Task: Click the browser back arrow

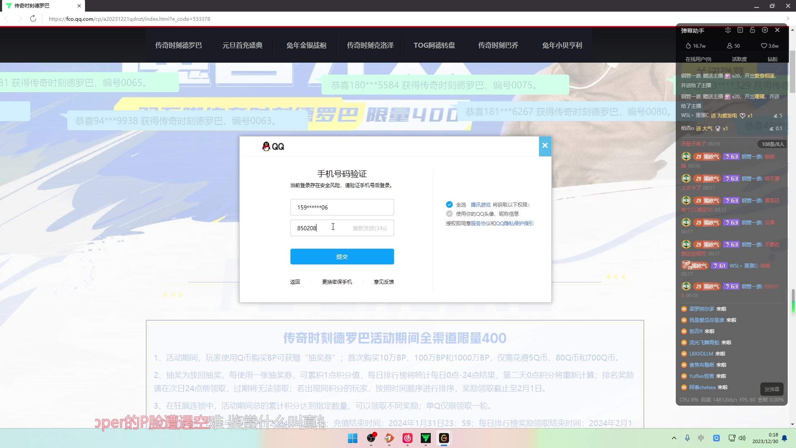Action: pyautogui.click(x=7, y=19)
